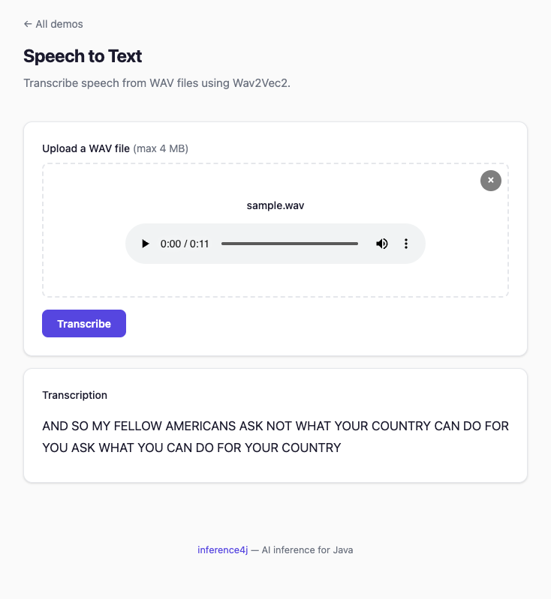Screen dimensions: 551x599
Task: Click the transcription text starting with AND SO MY
Action: (x=275, y=426)
